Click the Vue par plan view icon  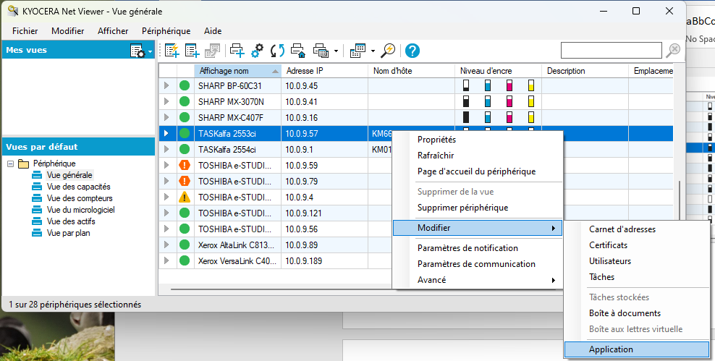[x=37, y=234]
